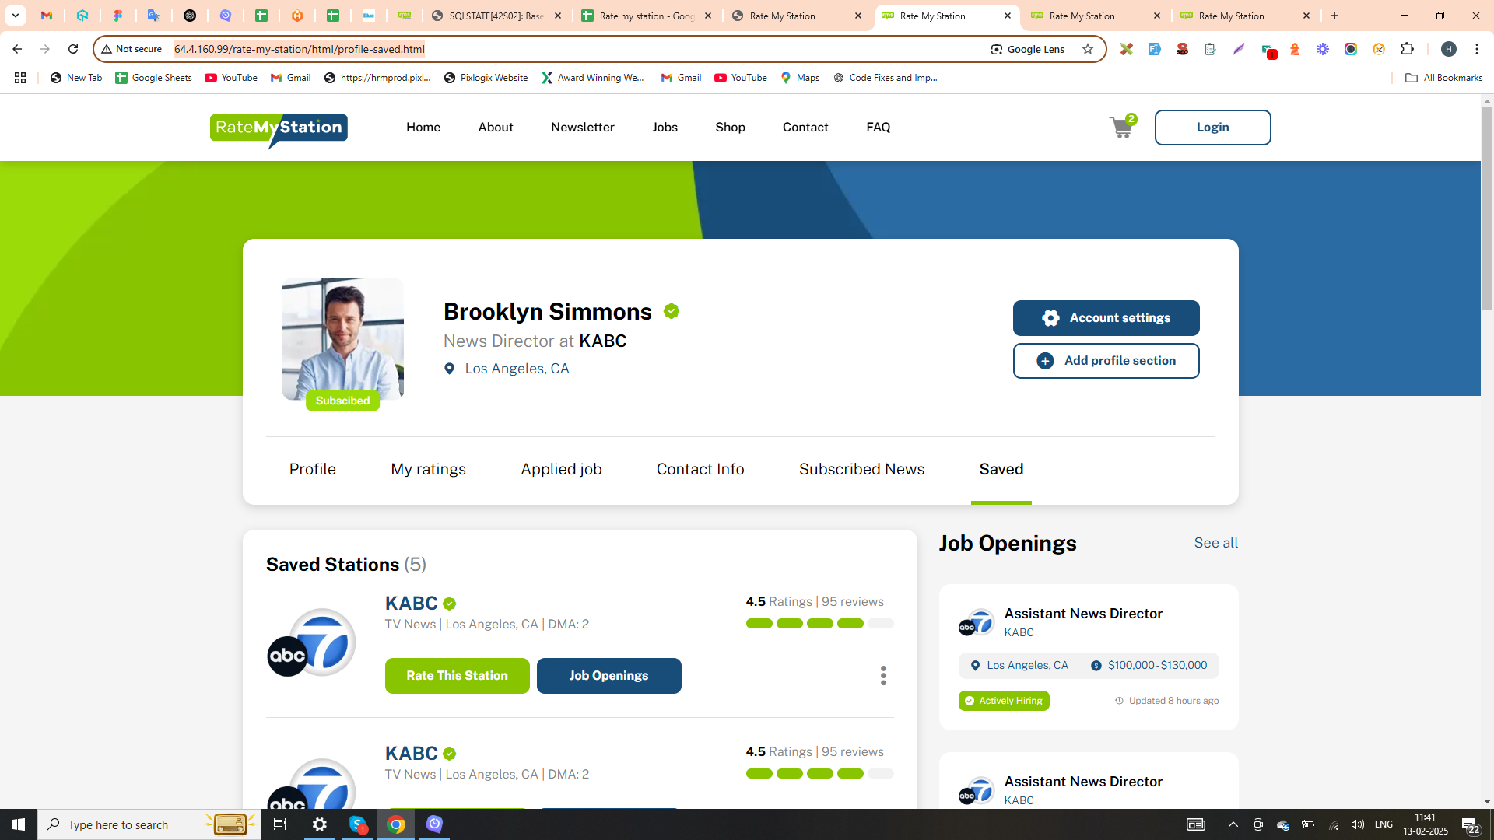Open the Applied job tab

(x=562, y=469)
